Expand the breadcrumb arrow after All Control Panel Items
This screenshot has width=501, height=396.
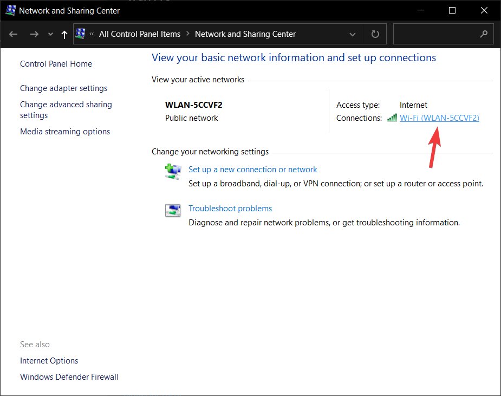pyautogui.click(x=188, y=34)
